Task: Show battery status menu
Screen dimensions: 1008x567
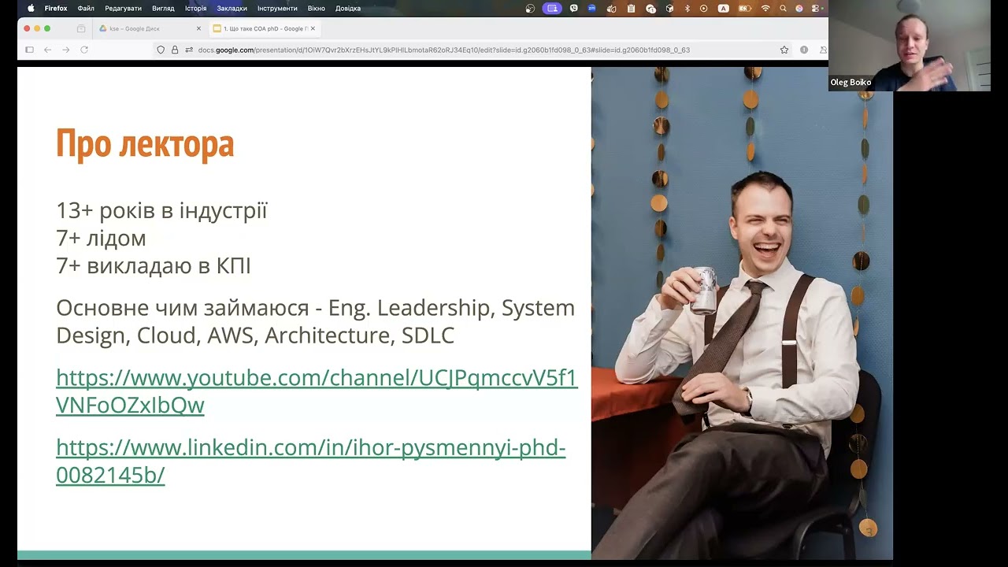Action: (x=745, y=8)
